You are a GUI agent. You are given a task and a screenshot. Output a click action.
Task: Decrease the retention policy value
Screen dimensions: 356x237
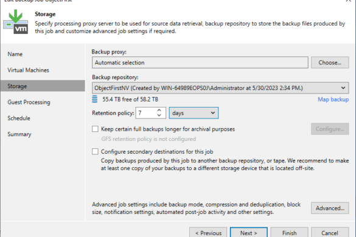[159, 115]
